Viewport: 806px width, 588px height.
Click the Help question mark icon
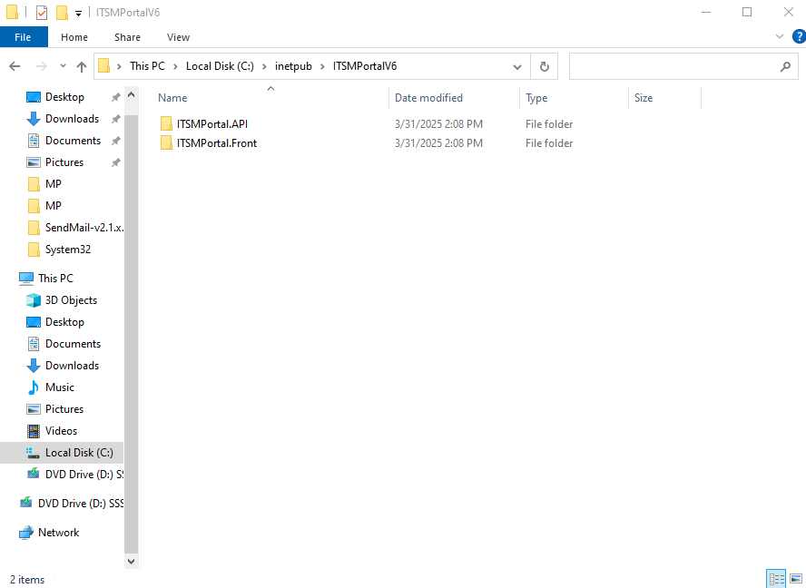pyautogui.click(x=798, y=36)
